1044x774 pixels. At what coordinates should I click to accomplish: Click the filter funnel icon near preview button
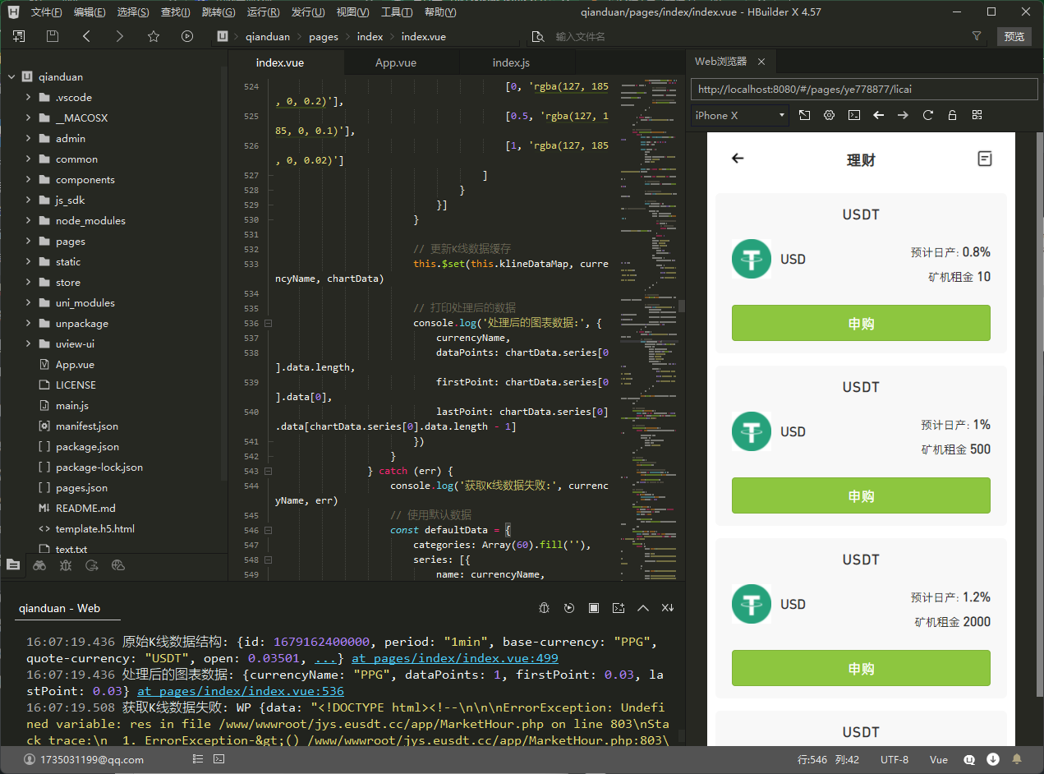tap(977, 36)
